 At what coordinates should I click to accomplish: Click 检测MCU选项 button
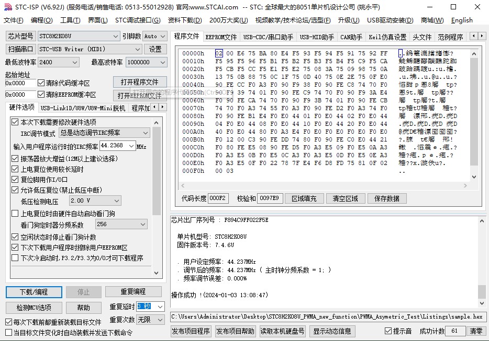(34, 308)
